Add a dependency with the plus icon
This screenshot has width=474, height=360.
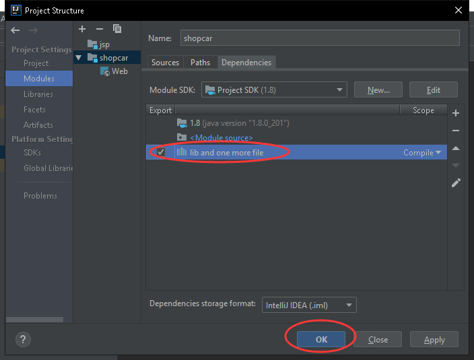click(456, 113)
